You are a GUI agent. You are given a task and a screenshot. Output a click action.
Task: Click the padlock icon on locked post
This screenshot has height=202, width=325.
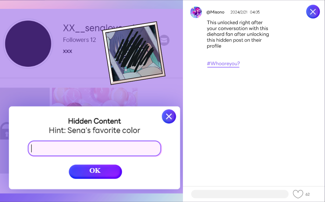pos(5,131)
